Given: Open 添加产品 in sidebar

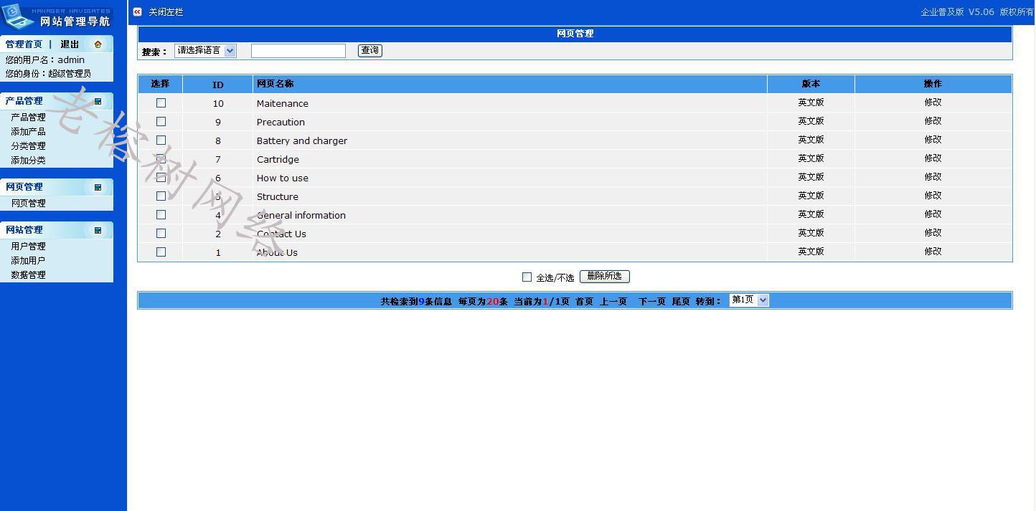Looking at the screenshot, I should [28, 132].
